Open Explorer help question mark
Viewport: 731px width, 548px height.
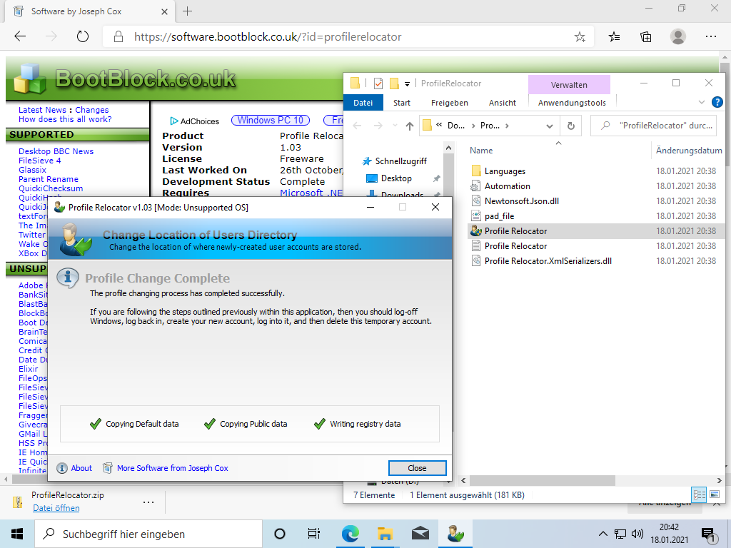point(717,102)
